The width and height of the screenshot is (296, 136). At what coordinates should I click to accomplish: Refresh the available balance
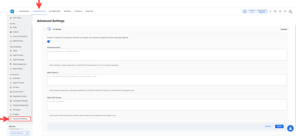(22, 129)
